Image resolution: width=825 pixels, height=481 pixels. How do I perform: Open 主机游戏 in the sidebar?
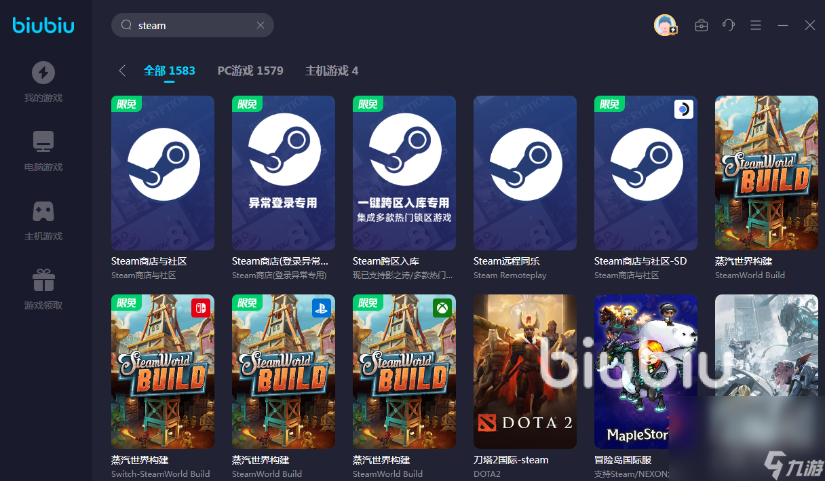pos(43,220)
